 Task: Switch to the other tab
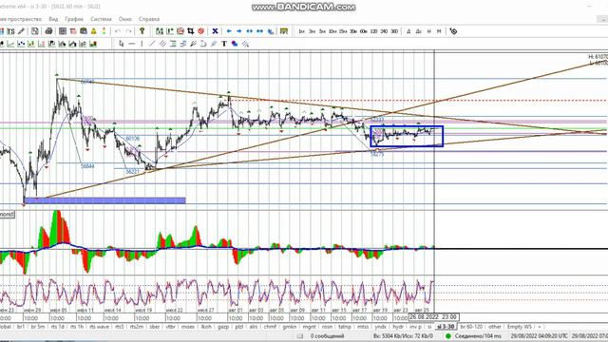[495, 327]
